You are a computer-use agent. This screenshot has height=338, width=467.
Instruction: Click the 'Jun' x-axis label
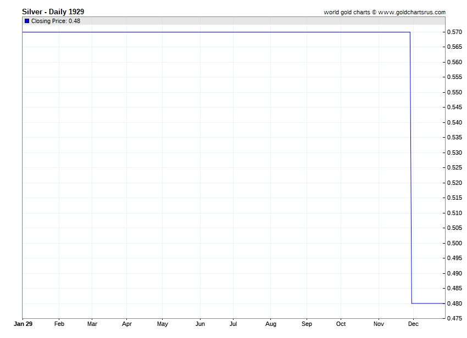click(200, 324)
